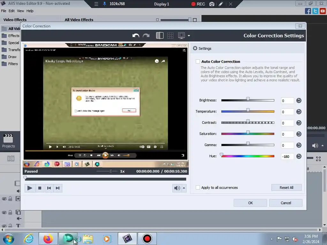Reset the Temperature value
This screenshot has width=327, height=245.
299,112
